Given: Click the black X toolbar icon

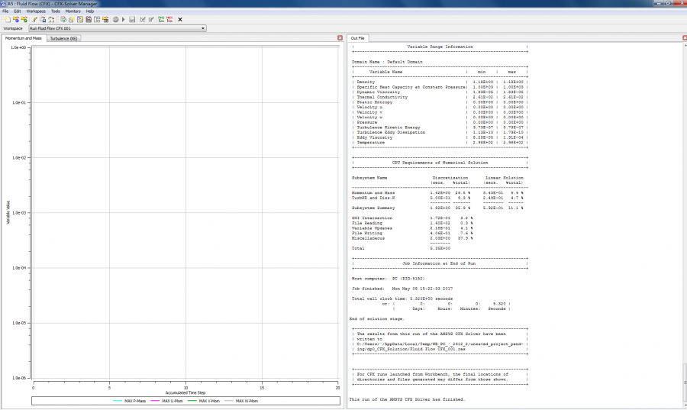Looking at the screenshot, I should tap(180, 19).
